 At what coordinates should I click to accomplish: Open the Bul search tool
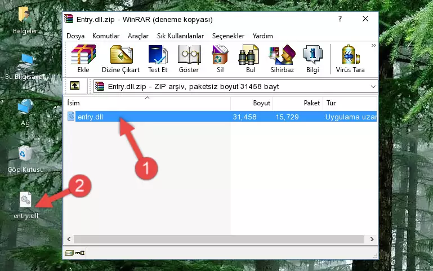click(x=251, y=59)
